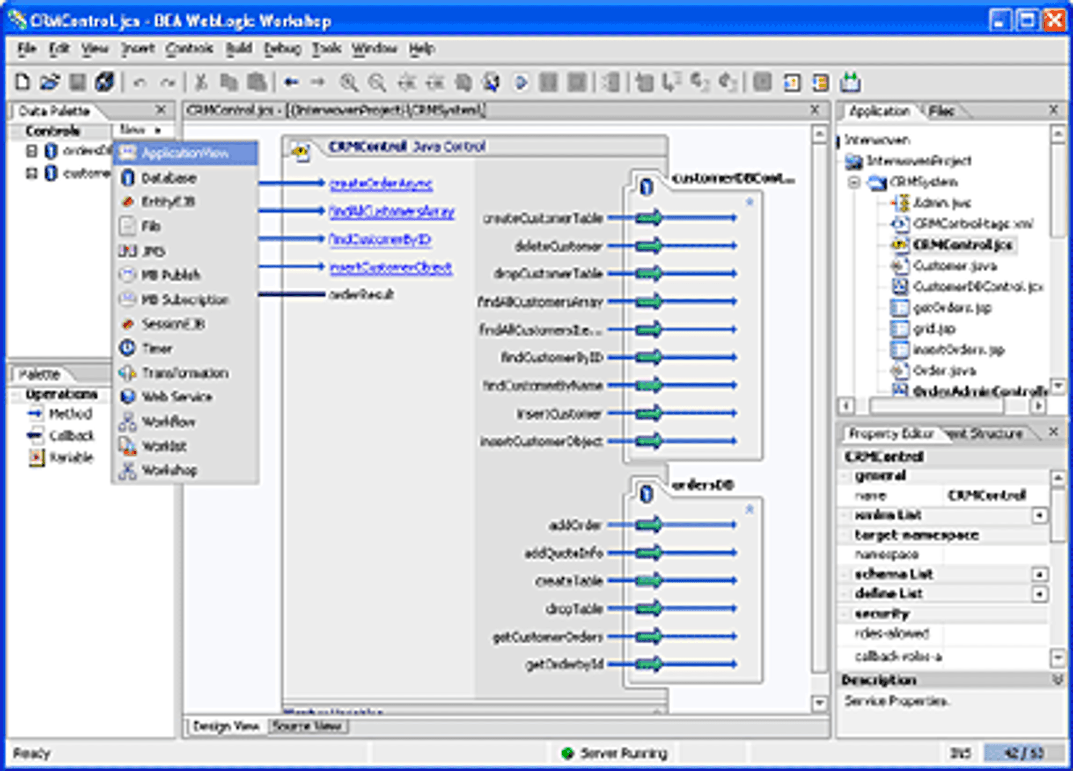Click the Redo toolbar icon

tap(168, 83)
